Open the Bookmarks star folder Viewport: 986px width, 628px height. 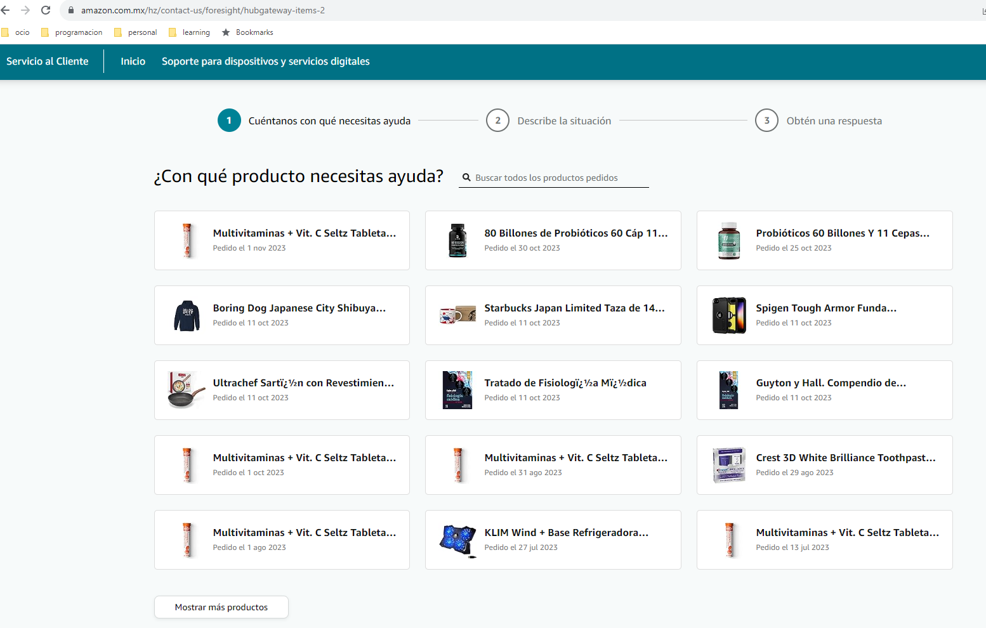[x=247, y=32]
